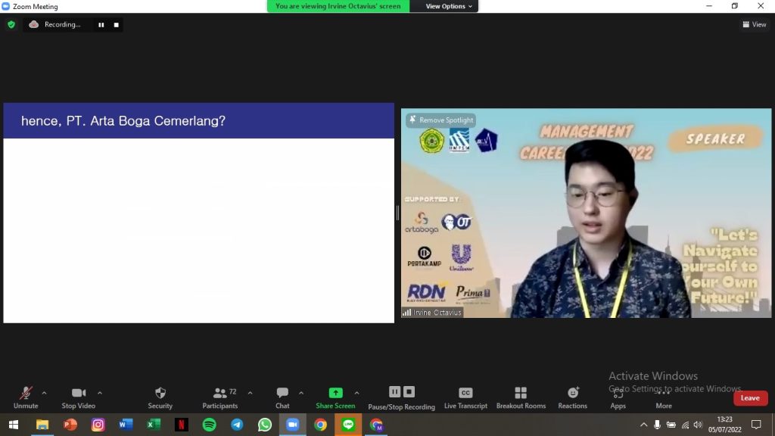Viewport: 775px width, 436px height.
Task: Open the More menu in toolbar
Action: pyautogui.click(x=664, y=394)
